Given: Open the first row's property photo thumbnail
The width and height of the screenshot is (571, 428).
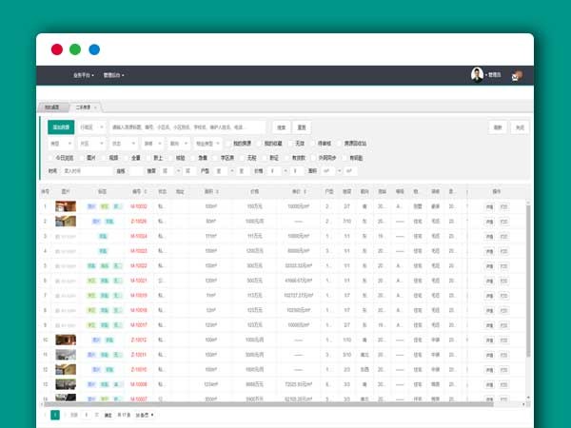Looking at the screenshot, I should coord(66,205).
